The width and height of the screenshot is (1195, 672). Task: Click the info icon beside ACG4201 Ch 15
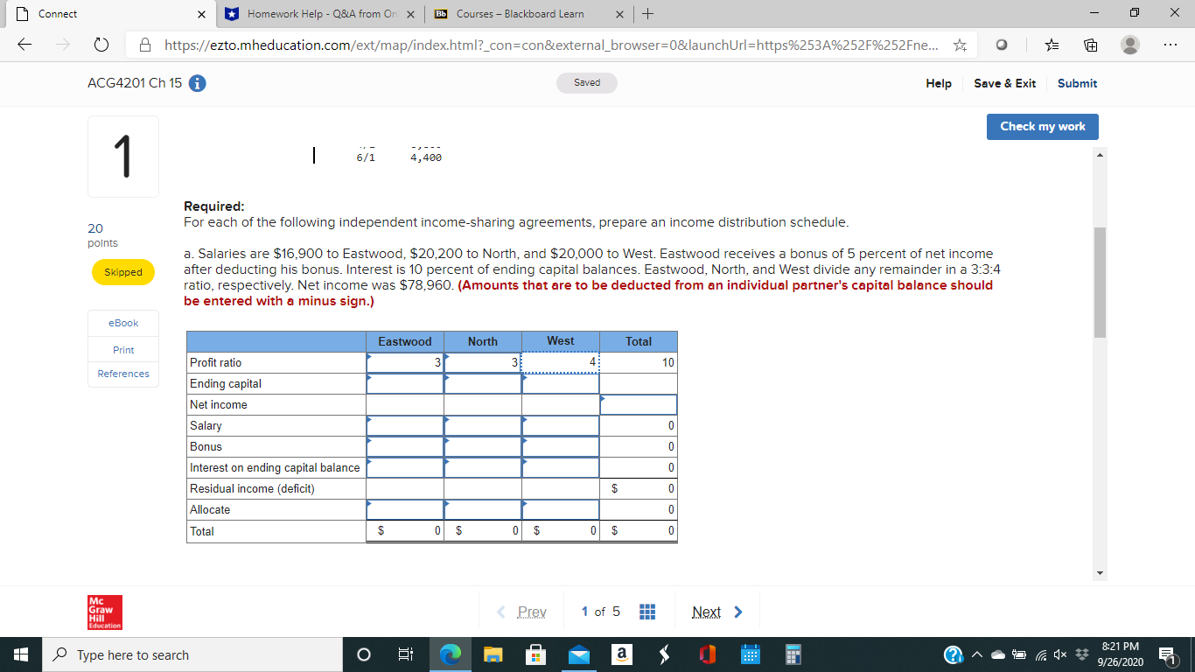click(x=199, y=84)
